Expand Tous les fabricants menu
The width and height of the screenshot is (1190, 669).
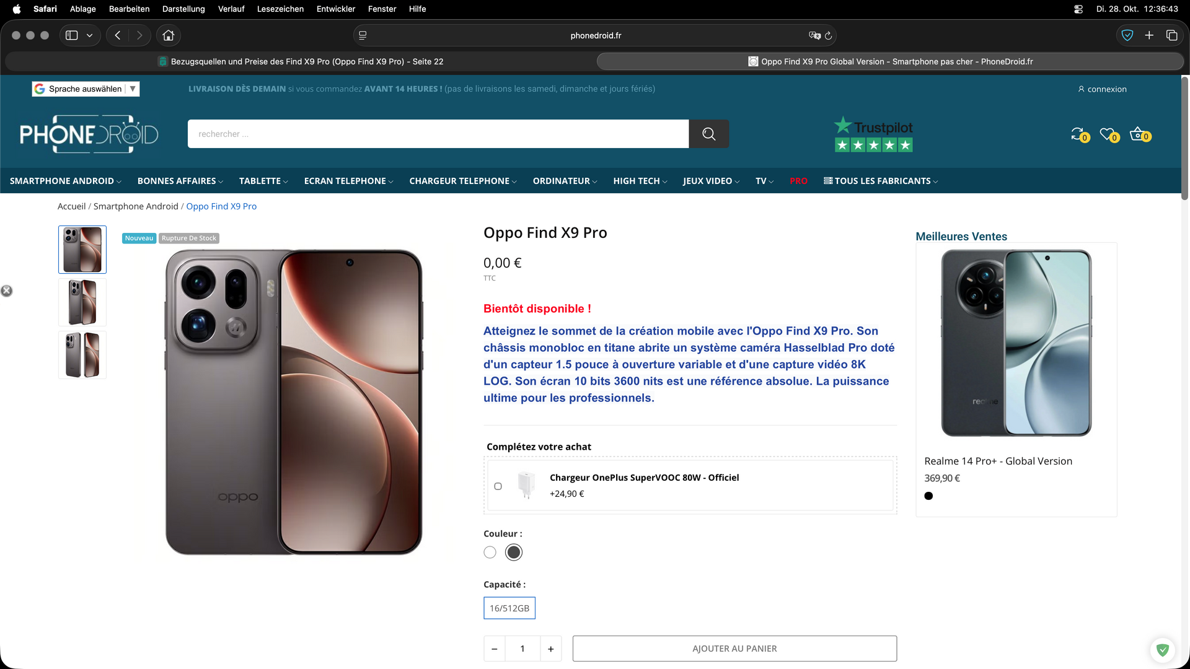(880, 181)
